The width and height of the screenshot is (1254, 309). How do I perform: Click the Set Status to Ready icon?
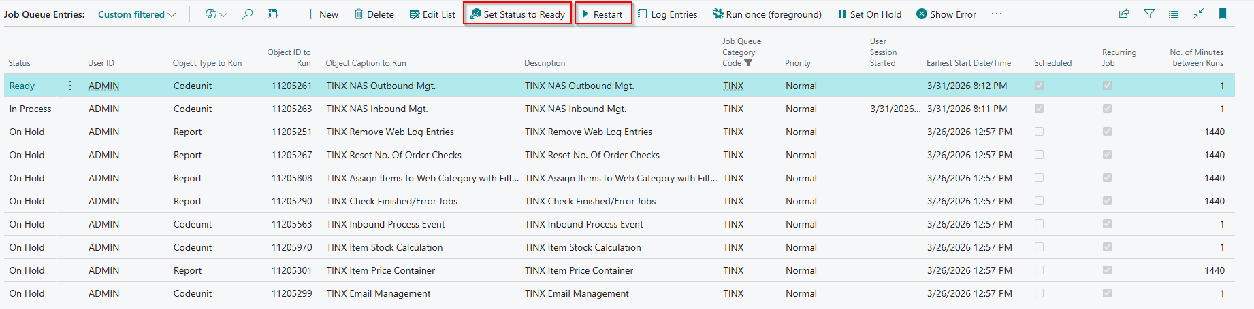click(475, 14)
